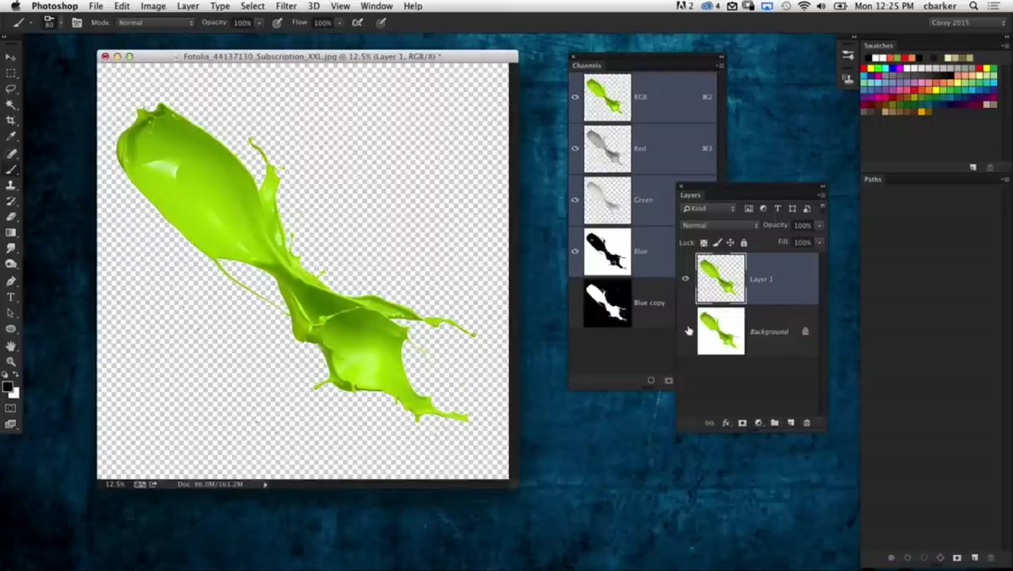Create new fill or adjustment layer
The width and height of the screenshot is (1013, 571).
click(758, 422)
